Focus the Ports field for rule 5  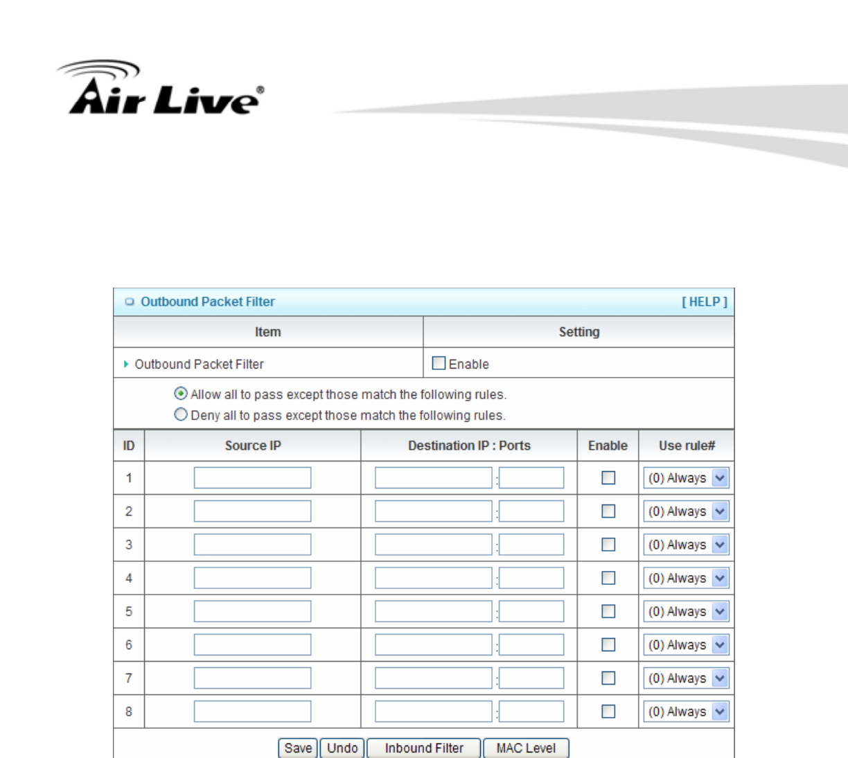tap(531, 611)
